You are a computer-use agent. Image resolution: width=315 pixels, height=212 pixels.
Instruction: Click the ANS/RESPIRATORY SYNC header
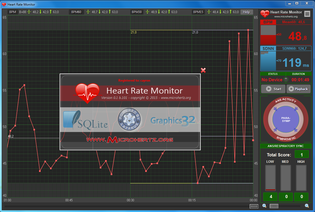point(286,146)
